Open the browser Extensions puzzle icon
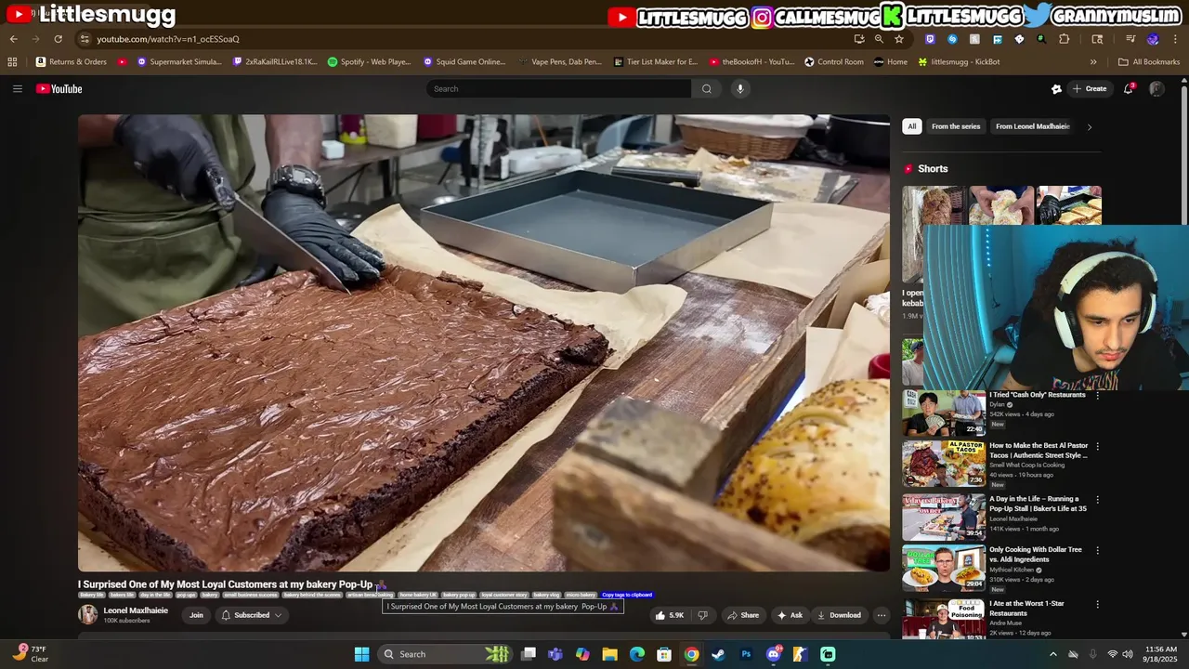 (1065, 39)
